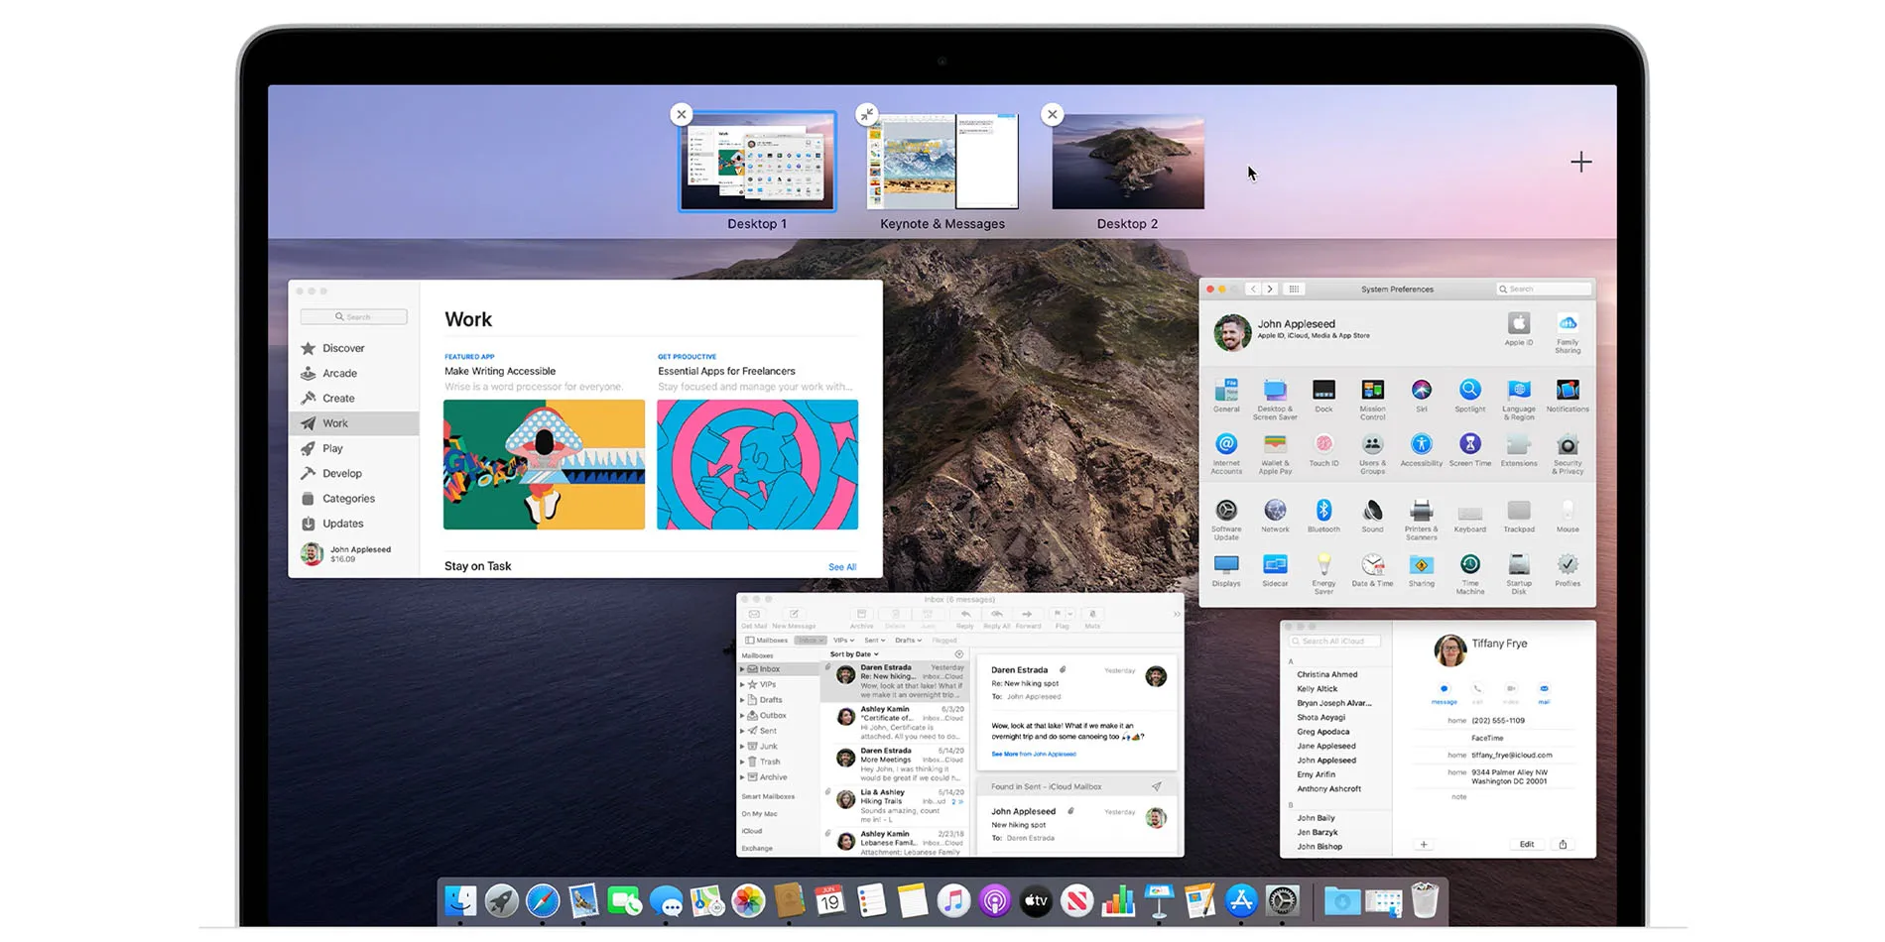The height and width of the screenshot is (942, 1885).
Task: Open Podcasts from the Dock
Action: point(994,900)
